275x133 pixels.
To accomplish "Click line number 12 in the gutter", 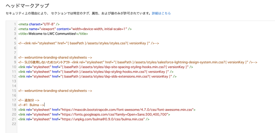I will coord(14,76).
